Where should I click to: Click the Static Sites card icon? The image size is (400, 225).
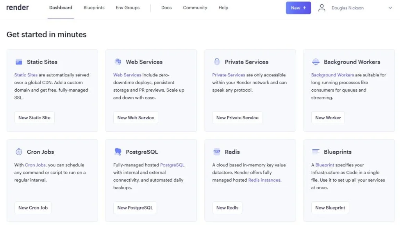[x=19, y=62]
